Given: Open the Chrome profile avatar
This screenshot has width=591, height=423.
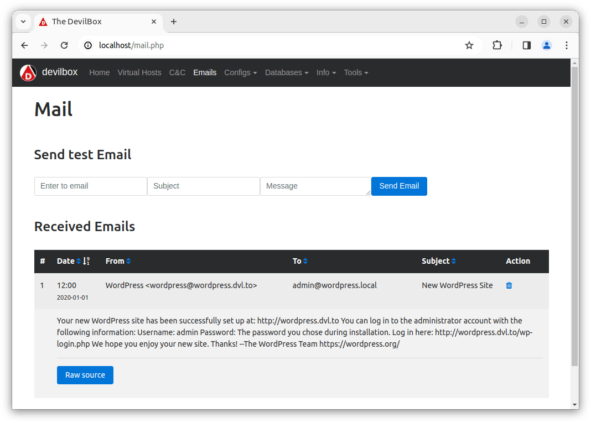Looking at the screenshot, I should click(547, 45).
